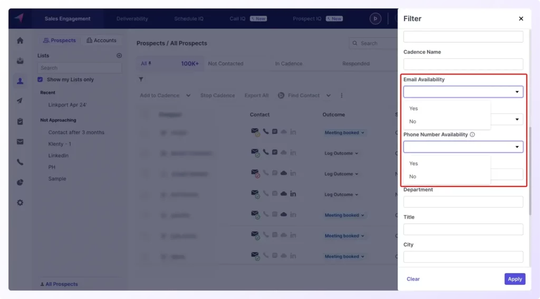The image size is (540, 299).
Task: Select the In Cadence tab
Action: (288, 64)
